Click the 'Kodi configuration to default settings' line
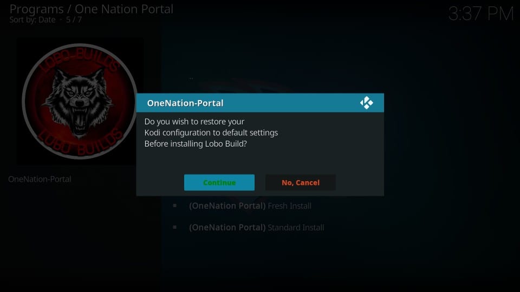Screen dimensions: 520x292 click(x=211, y=132)
